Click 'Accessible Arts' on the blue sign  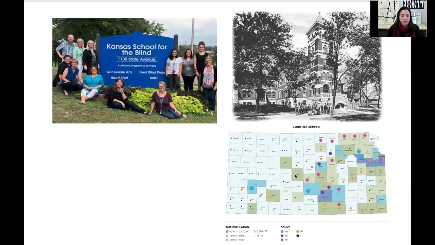119,72
